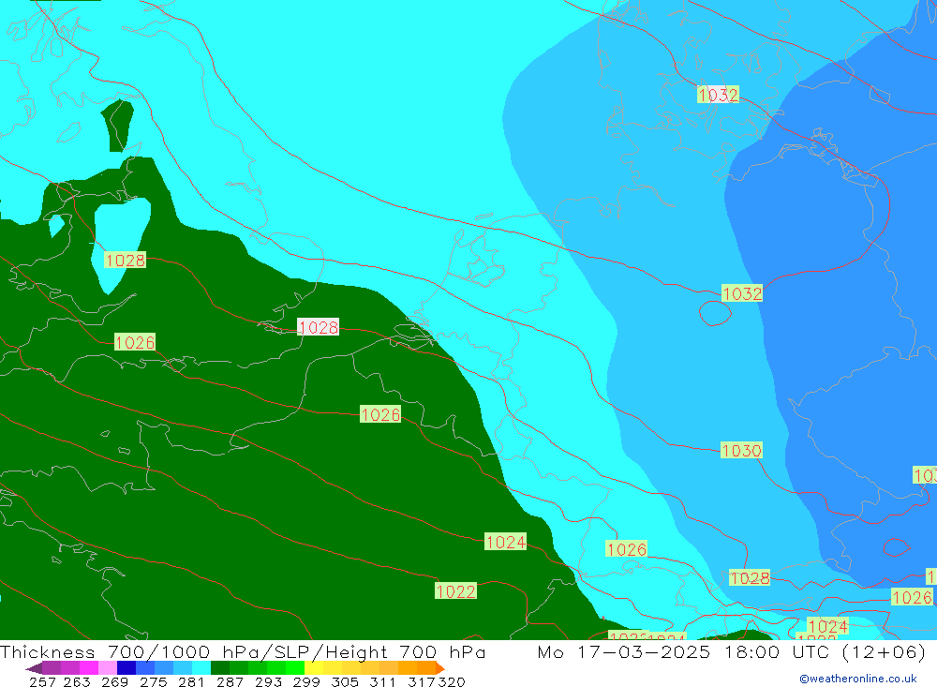Pick the darkest green legend swatch
The width and height of the screenshot is (937, 687).
pos(220,668)
